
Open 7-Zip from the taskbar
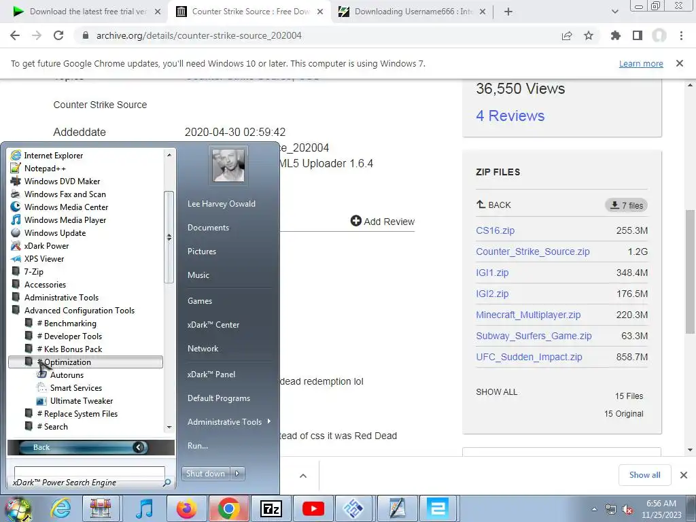pyautogui.click(x=271, y=508)
